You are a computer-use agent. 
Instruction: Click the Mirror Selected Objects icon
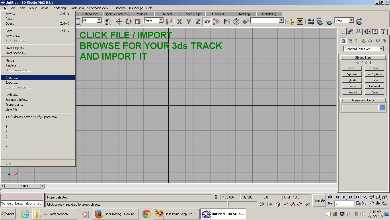point(227,21)
